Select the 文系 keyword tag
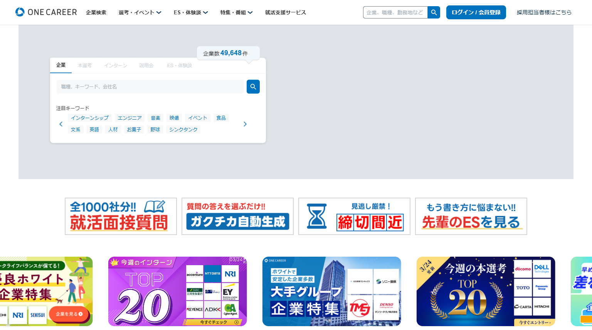The image size is (592, 330). tap(76, 130)
